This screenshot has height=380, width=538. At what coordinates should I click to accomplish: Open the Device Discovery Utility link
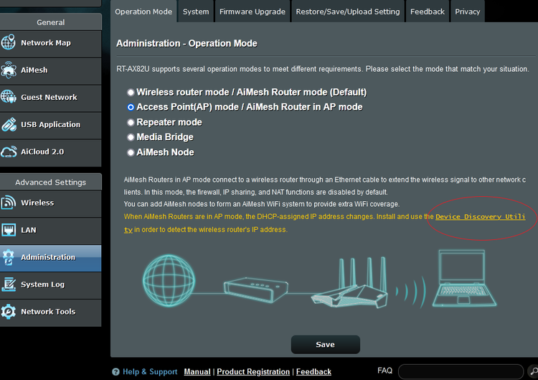[480, 217]
